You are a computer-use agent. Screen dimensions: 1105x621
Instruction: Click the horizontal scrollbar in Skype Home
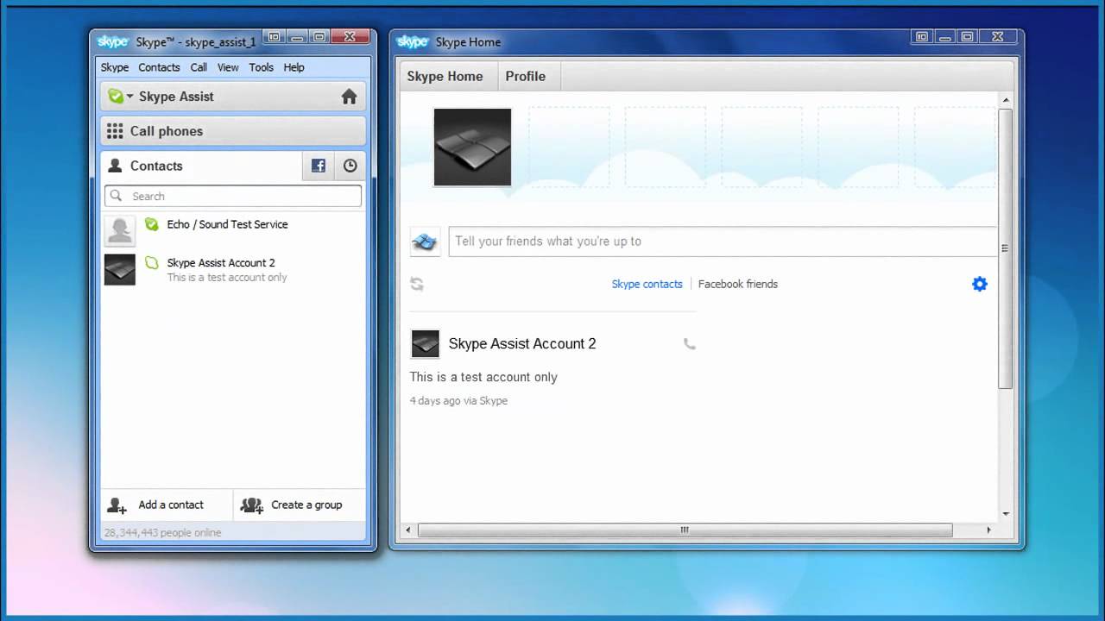[684, 530]
